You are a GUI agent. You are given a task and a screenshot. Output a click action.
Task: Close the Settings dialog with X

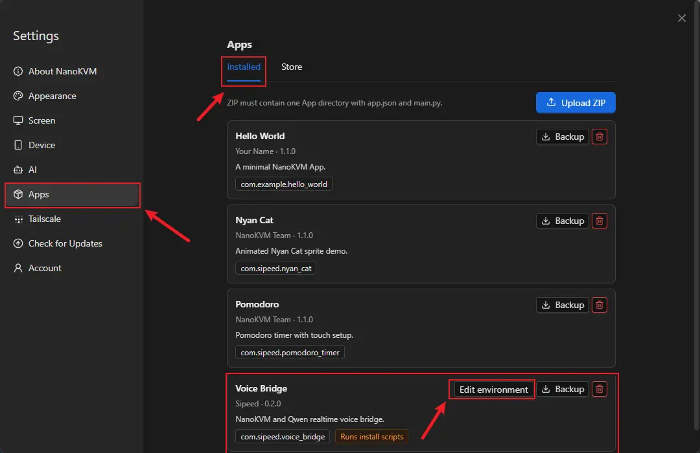[x=681, y=18]
